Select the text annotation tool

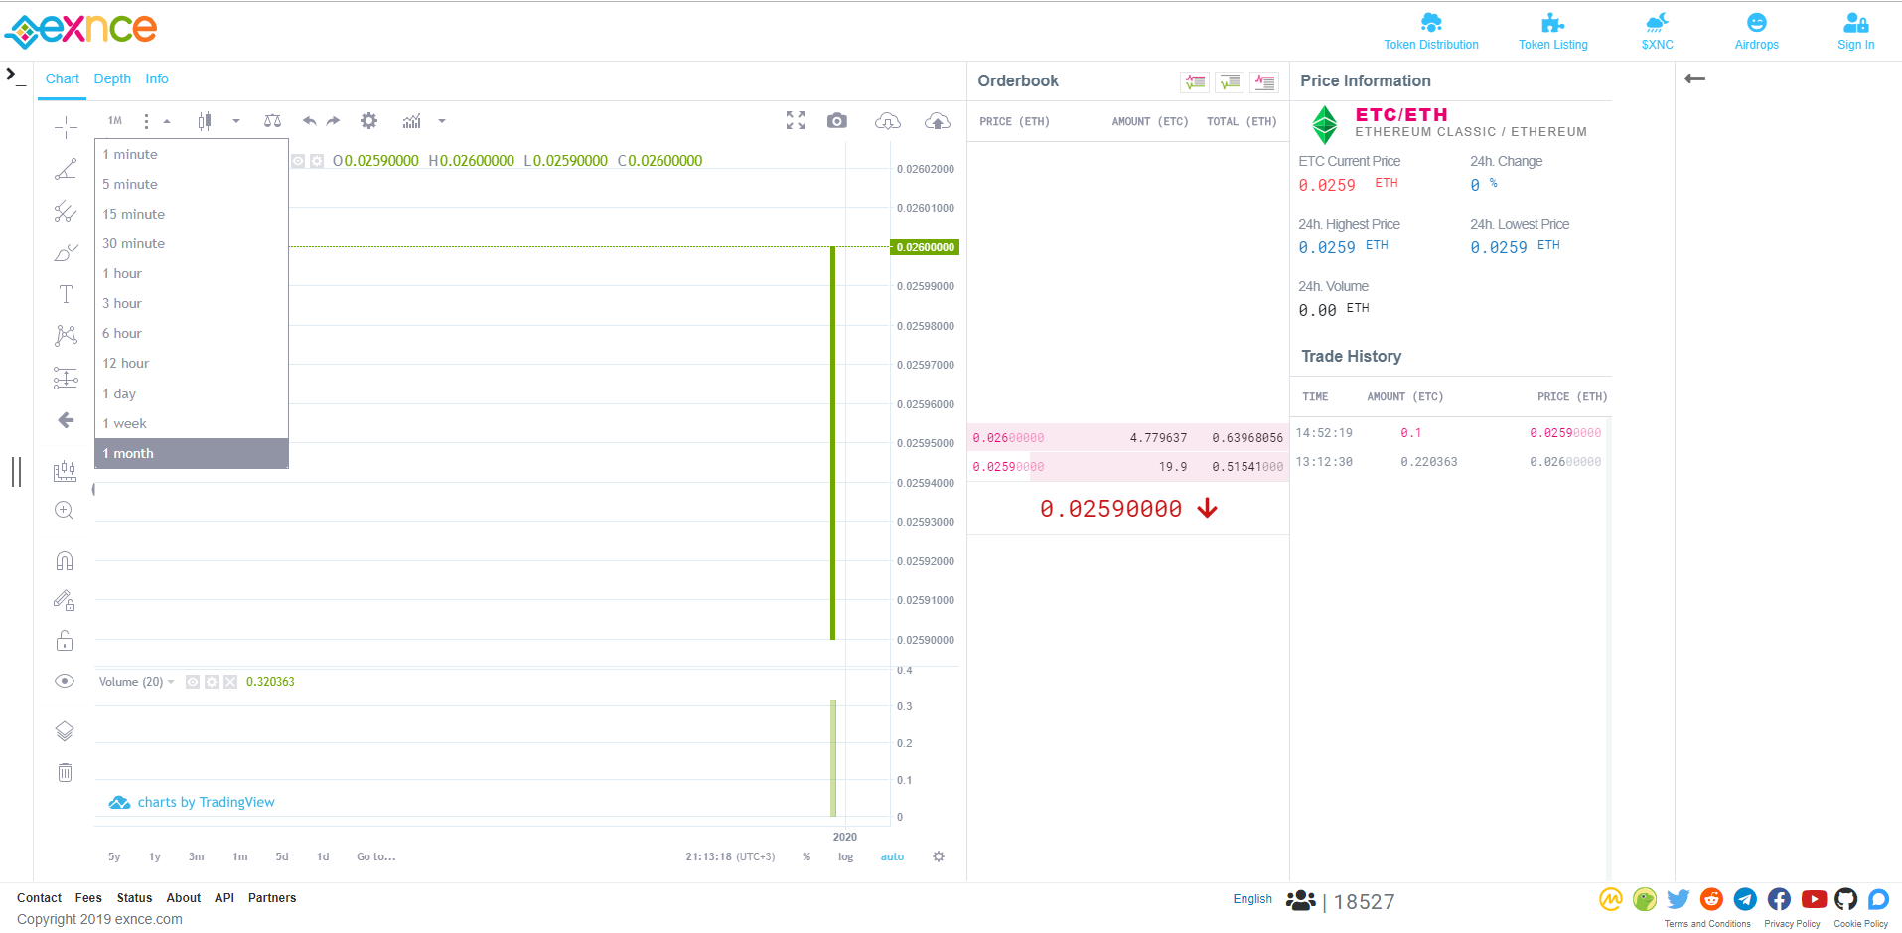pyautogui.click(x=66, y=294)
